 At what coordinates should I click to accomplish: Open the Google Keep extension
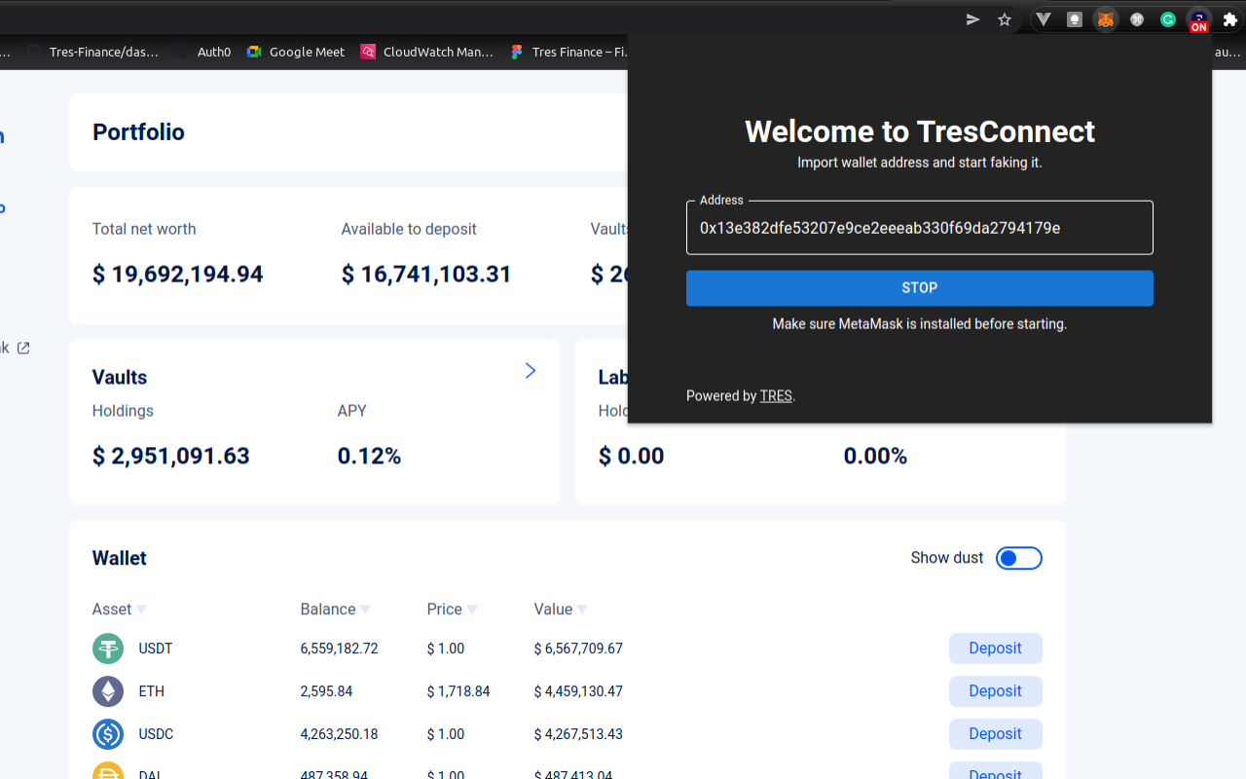1074,19
